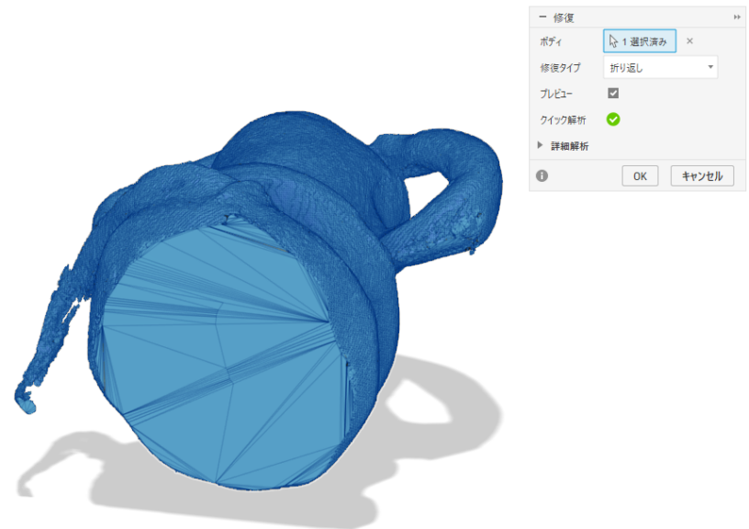Screen dimensions: 749x529
Task: Click the クイック解析 label
Action: click(563, 119)
